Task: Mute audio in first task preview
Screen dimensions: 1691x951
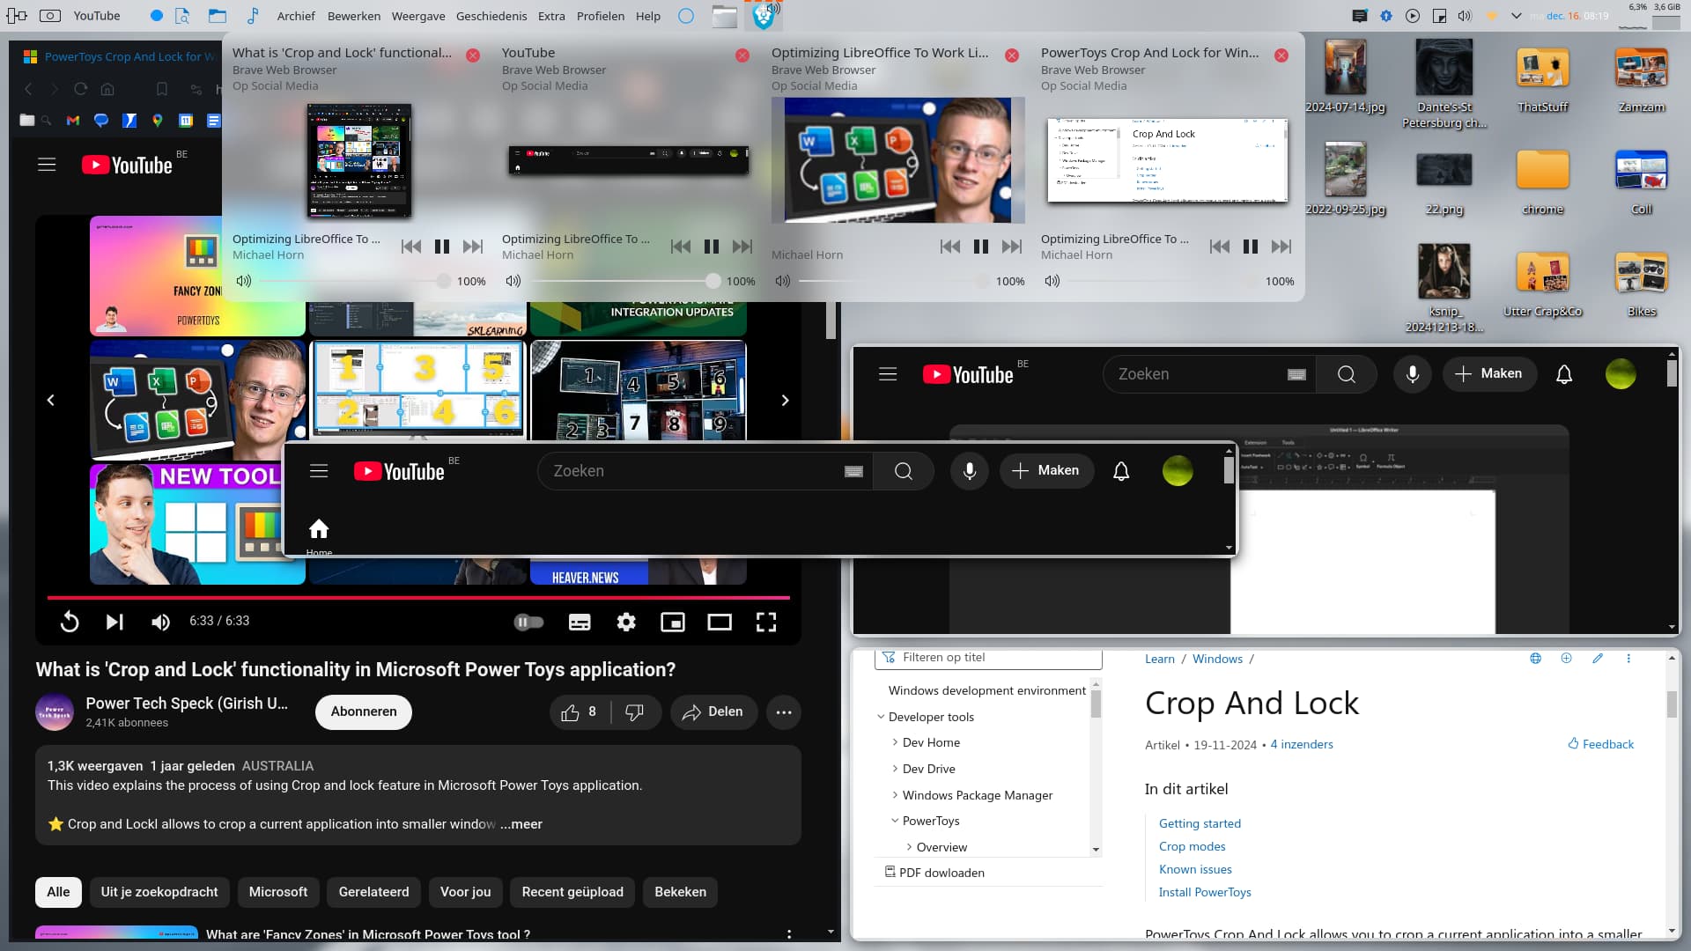Action: click(244, 281)
